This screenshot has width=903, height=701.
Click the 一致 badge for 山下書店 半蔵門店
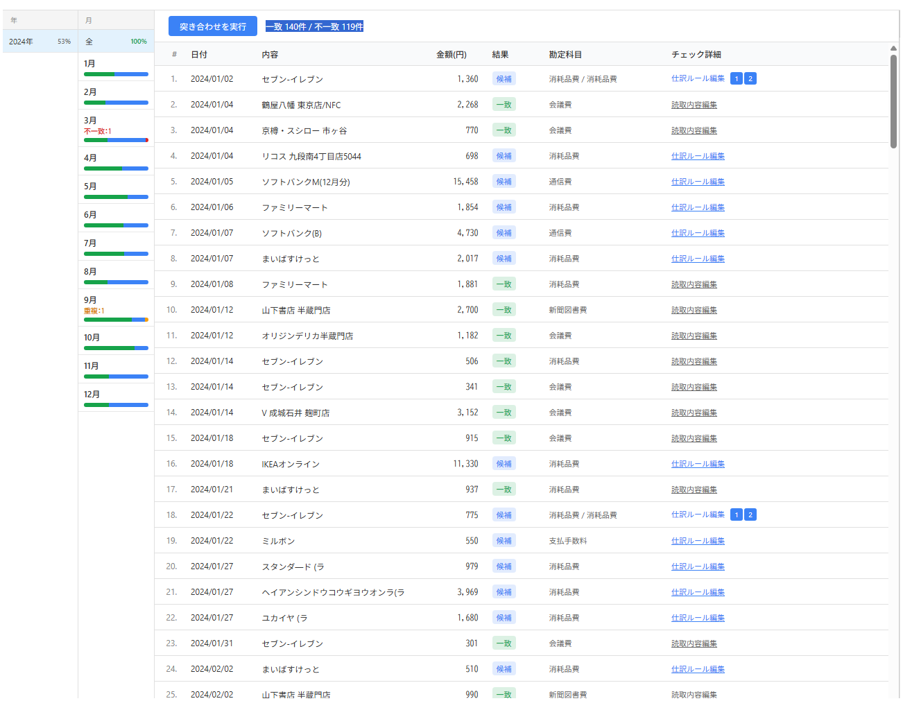point(504,309)
